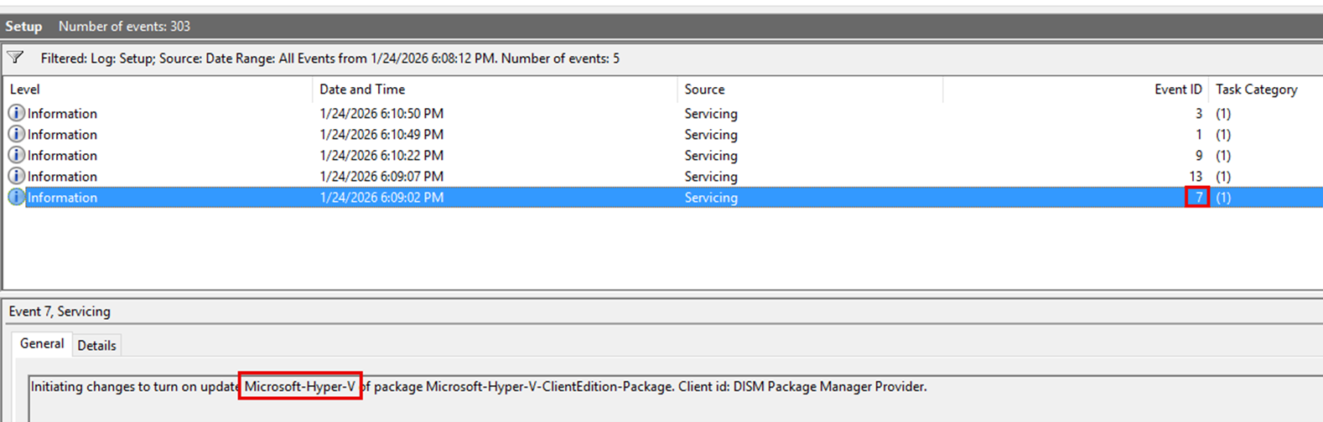The width and height of the screenshot is (1323, 422).
Task: Open the Details tab
Action: [x=96, y=345]
